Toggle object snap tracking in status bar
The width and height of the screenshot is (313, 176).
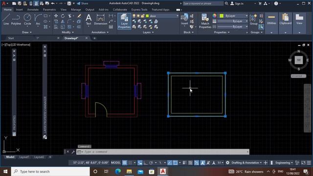point(170,163)
